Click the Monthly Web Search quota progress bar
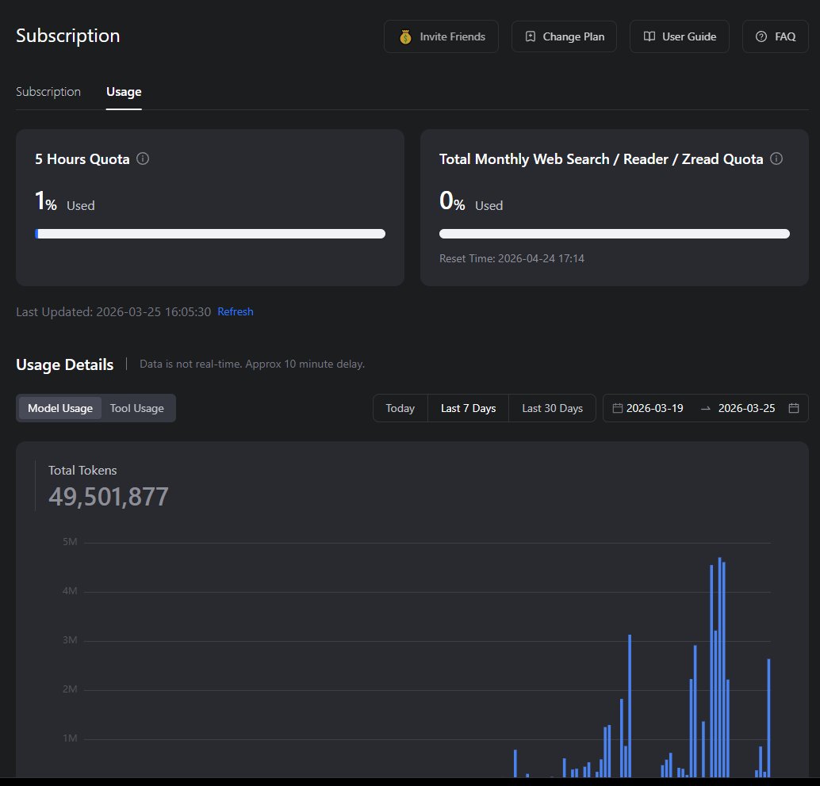Screen dimensions: 820x786 615,234
